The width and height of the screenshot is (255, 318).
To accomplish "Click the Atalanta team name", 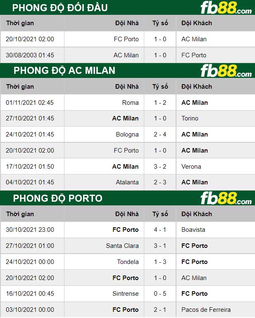I will 127,182.
